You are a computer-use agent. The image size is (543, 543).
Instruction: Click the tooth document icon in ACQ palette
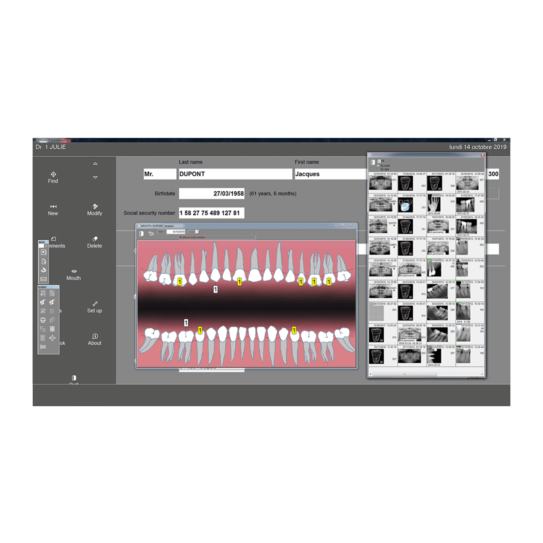click(x=43, y=252)
